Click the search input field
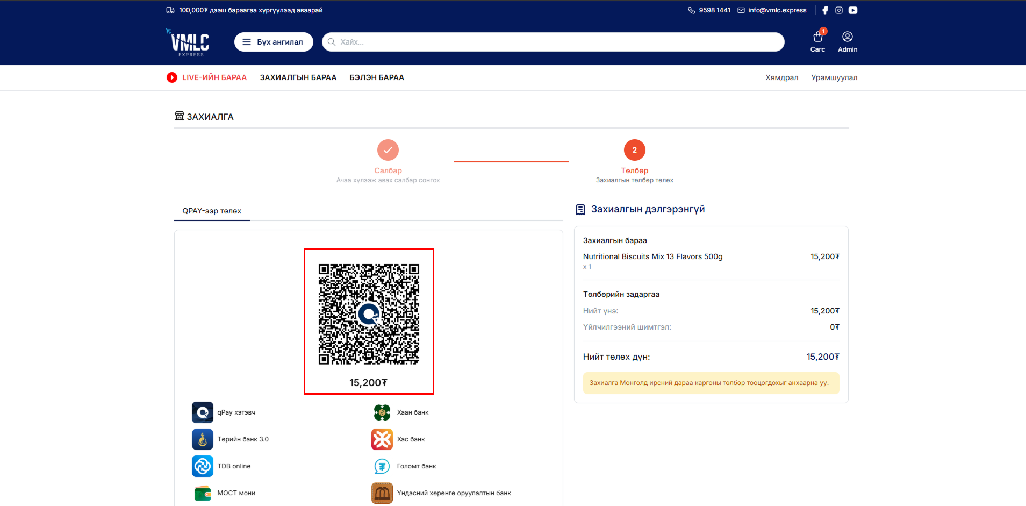The width and height of the screenshot is (1026, 506). pyautogui.click(x=554, y=42)
